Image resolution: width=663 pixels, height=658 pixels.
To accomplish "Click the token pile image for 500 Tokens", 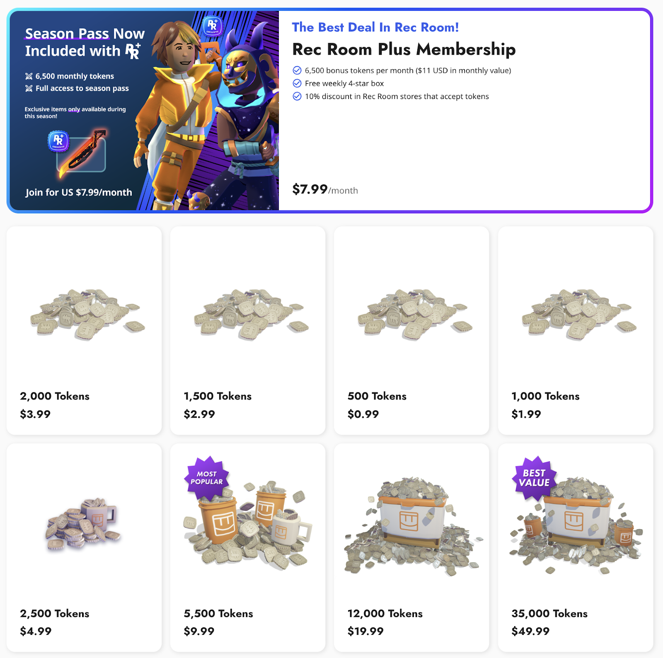I will click(x=415, y=314).
